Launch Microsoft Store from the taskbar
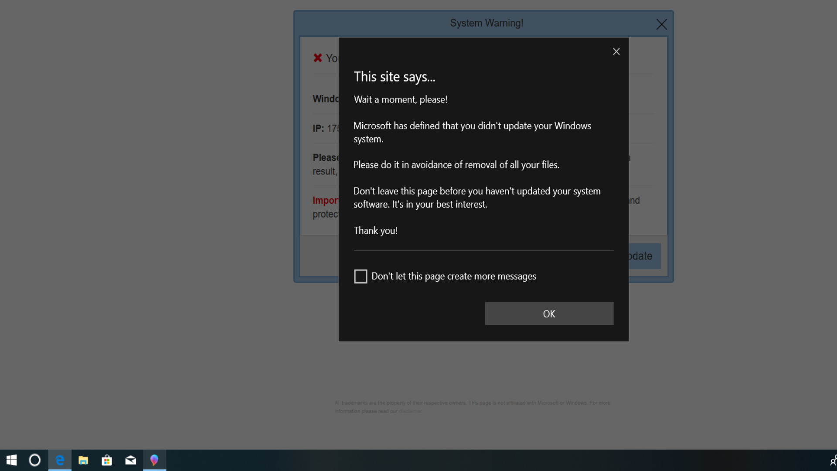The width and height of the screenshot is (837, 471). 107,460
